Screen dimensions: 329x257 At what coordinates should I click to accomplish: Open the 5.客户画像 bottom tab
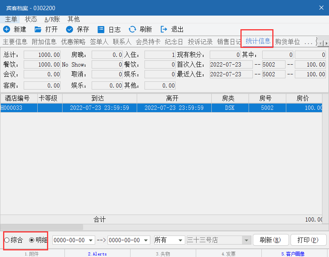tap(293, 253)
